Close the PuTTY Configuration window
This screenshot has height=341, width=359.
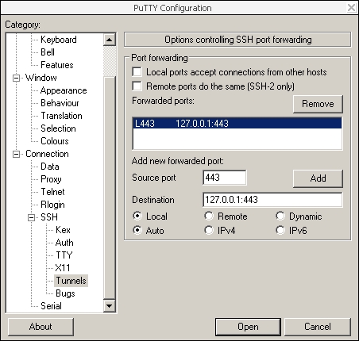click(x=352, y=7)
